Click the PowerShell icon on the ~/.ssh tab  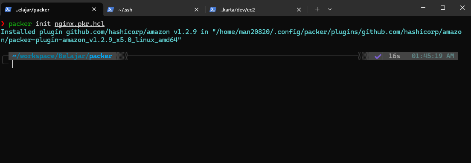pyautogui.click(x=110, y=10)
